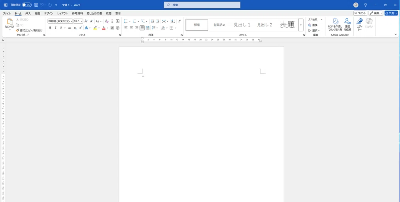Decrease font size with the smaller A icon
Screen dimensions: 400x202
coord(91,21)
